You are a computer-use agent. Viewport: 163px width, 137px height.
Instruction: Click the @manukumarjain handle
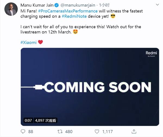(78, 5)
